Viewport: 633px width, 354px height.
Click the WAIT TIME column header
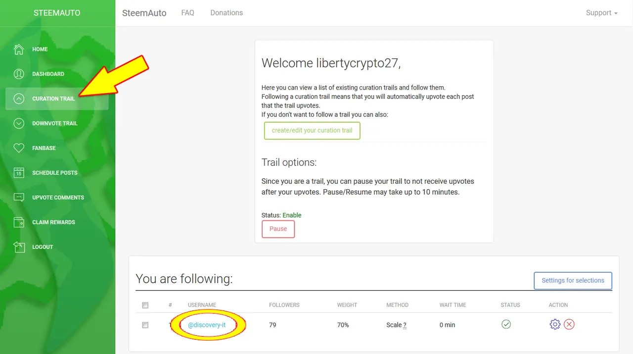click(453, 305)
